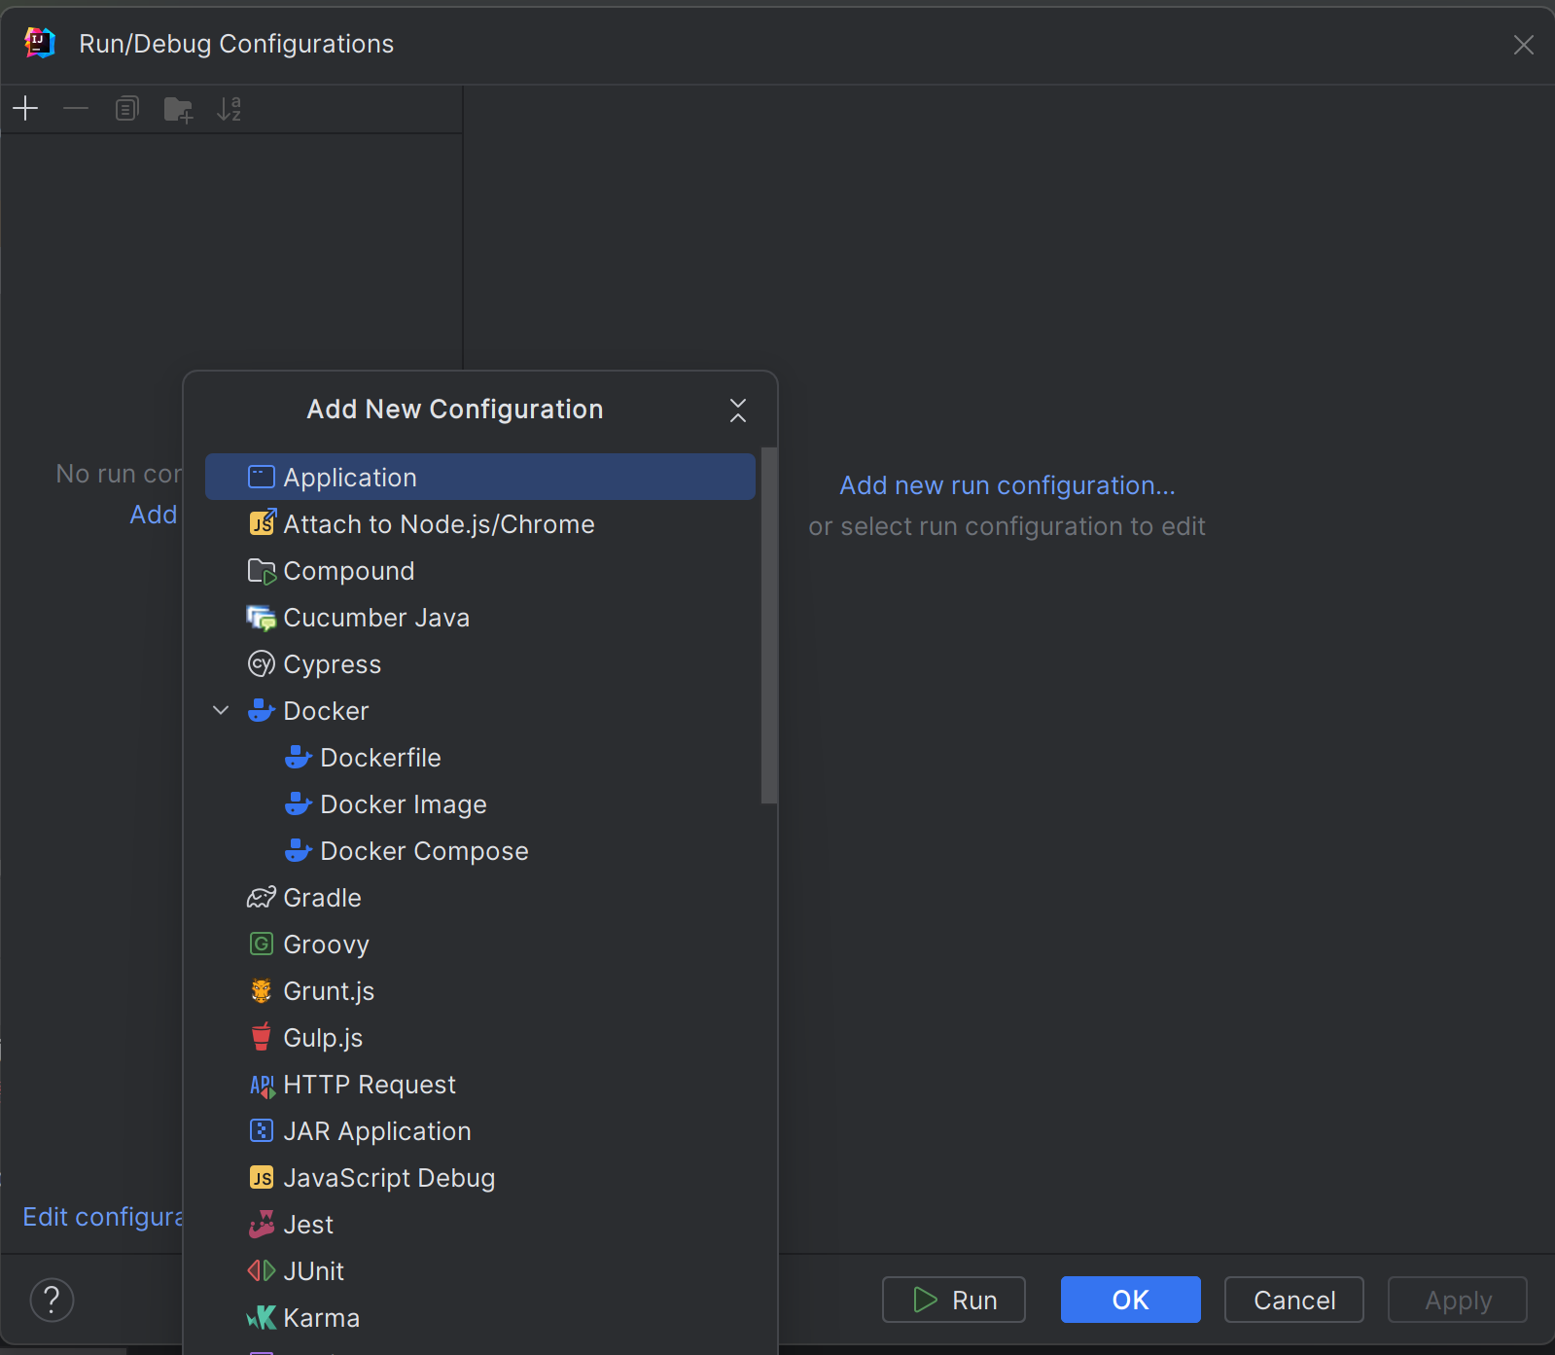Click Add new run configuration link
Screen dimensions: 1555x1355
(x=1007, y=485)
